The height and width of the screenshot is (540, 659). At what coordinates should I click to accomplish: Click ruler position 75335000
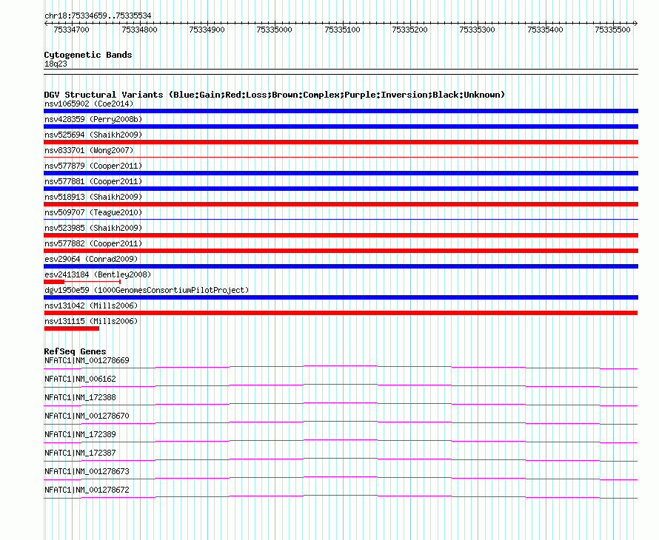click(274, 30)
